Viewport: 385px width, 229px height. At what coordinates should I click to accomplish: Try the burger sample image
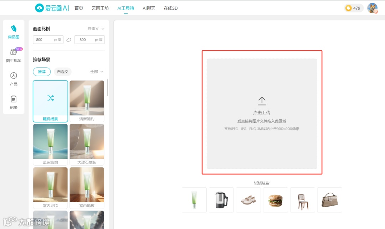(276, 200)
